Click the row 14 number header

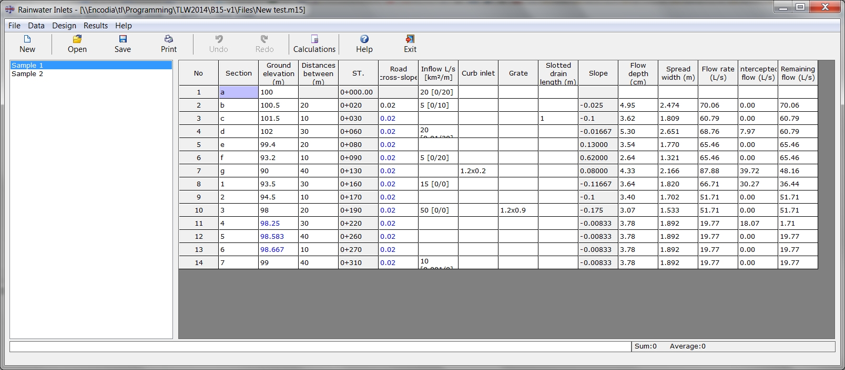198,263
